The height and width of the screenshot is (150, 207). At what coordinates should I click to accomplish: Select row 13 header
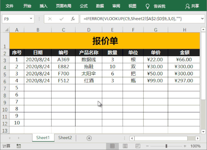point(5,131)
